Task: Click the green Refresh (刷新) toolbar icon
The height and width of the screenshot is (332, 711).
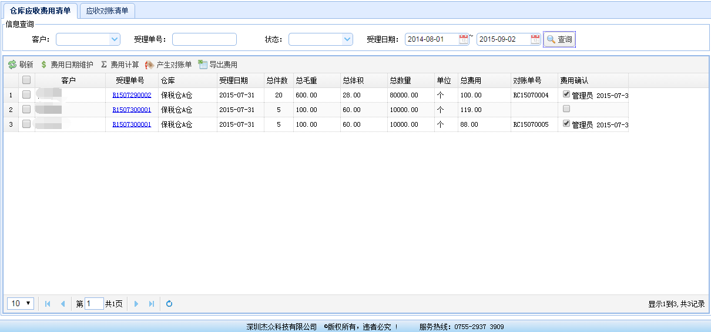Action: click(12, 65)
